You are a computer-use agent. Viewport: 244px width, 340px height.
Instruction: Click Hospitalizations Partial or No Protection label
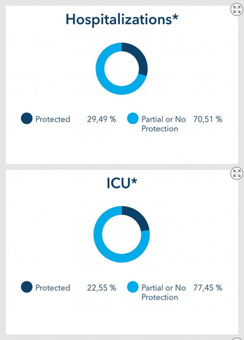pyautogui.click(x=163, y=124)
